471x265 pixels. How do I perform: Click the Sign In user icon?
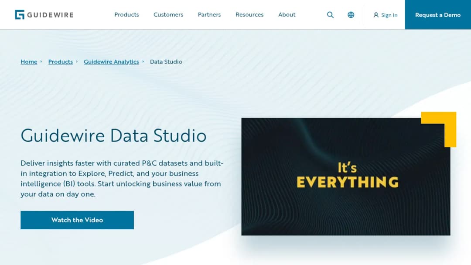[376, 15]
